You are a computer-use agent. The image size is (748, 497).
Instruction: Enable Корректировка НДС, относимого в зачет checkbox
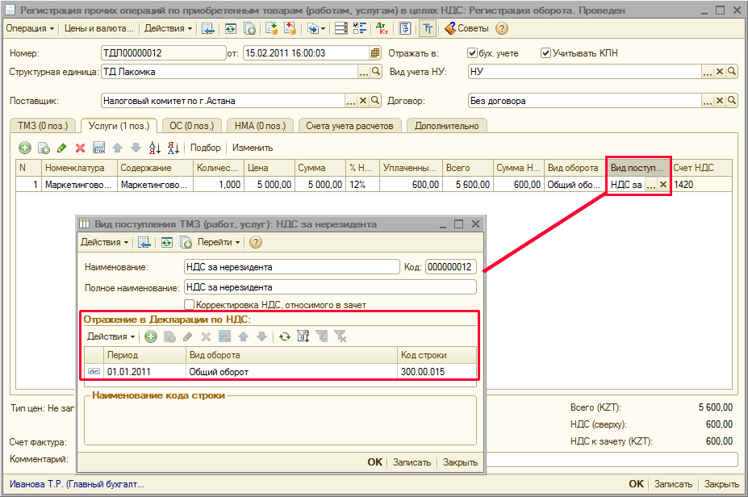click(x=190, y=305)
